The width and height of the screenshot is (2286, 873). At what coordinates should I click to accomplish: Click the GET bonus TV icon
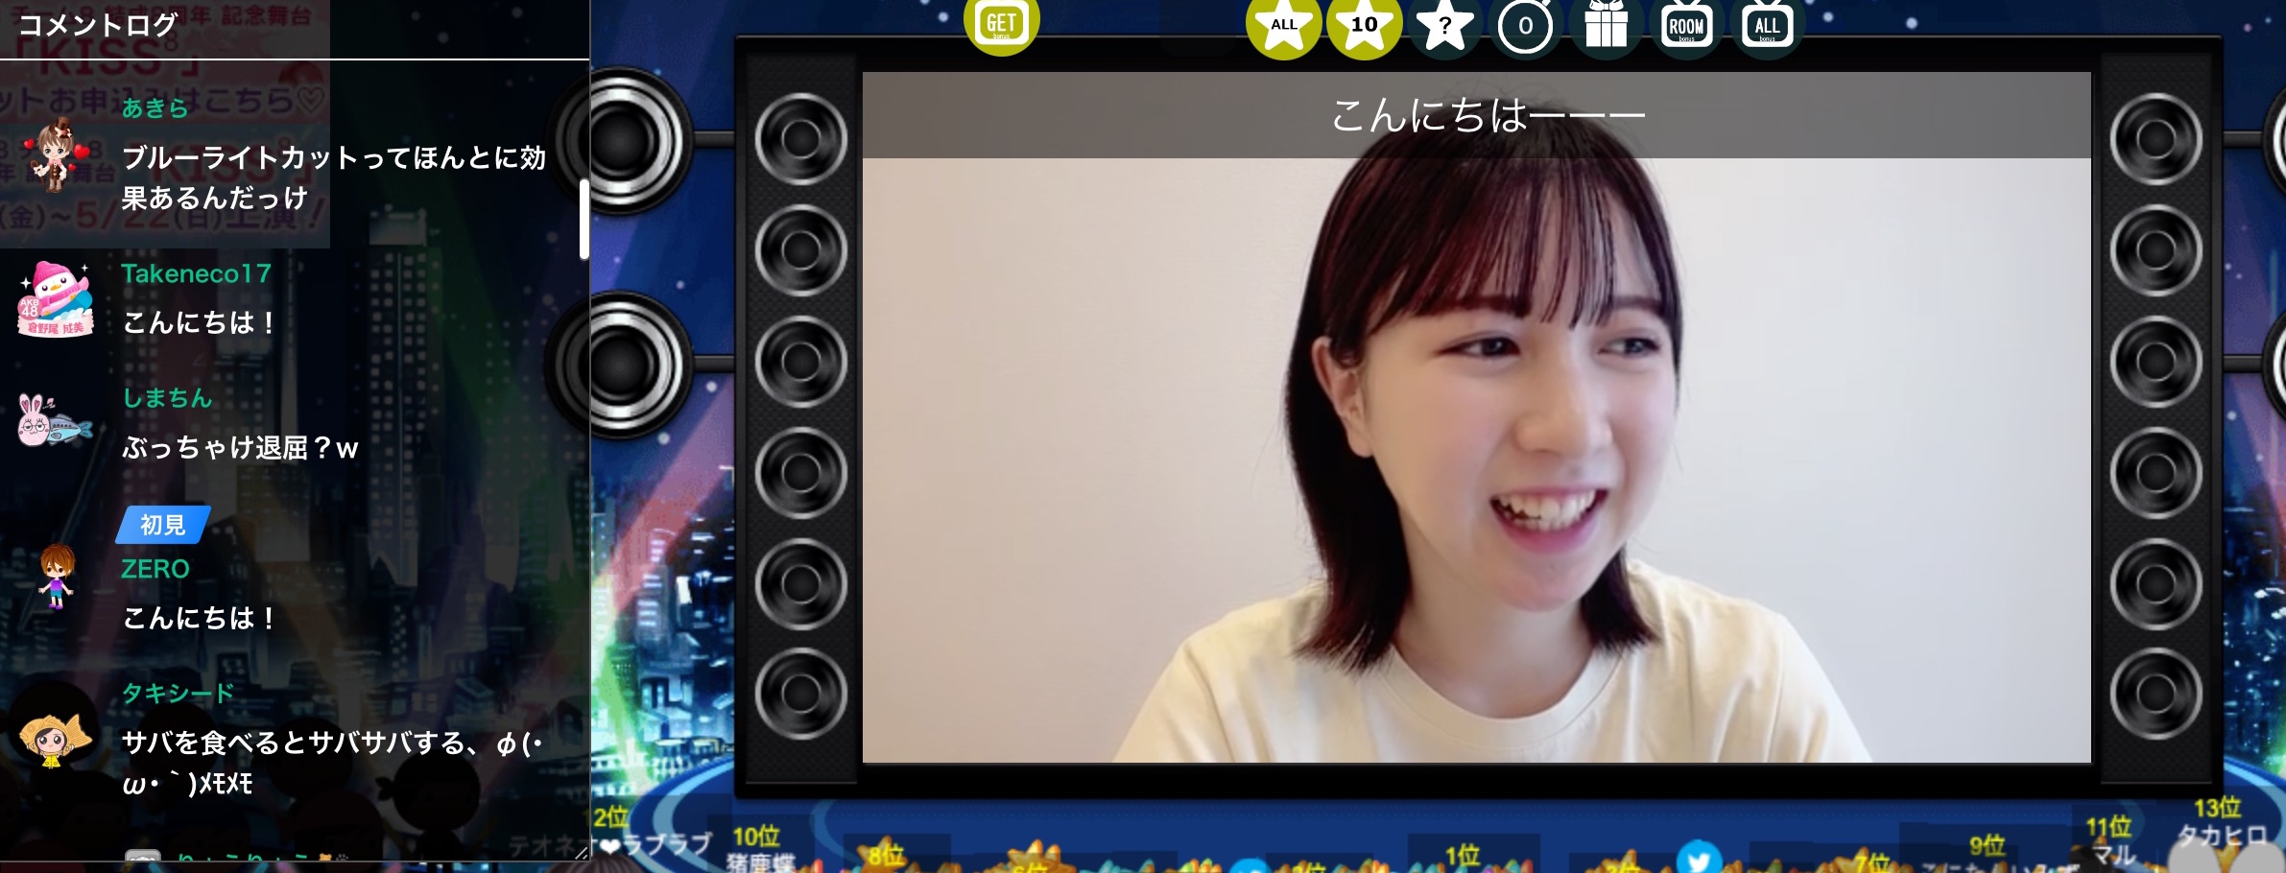pos(1001,24)
